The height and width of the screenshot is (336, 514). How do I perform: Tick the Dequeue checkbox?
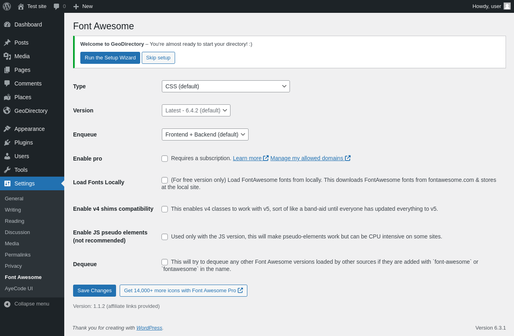pos(165,262)
